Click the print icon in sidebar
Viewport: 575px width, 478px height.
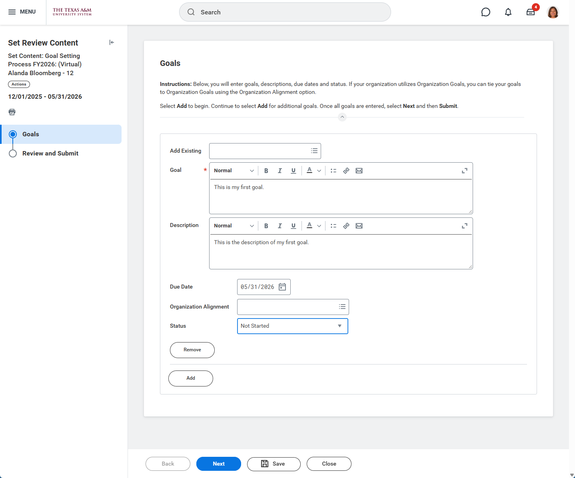tap(12, 112)
